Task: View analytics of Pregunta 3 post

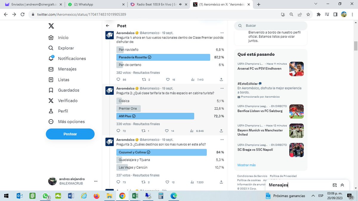Action: pyautogui.click(x=192, y=182)
